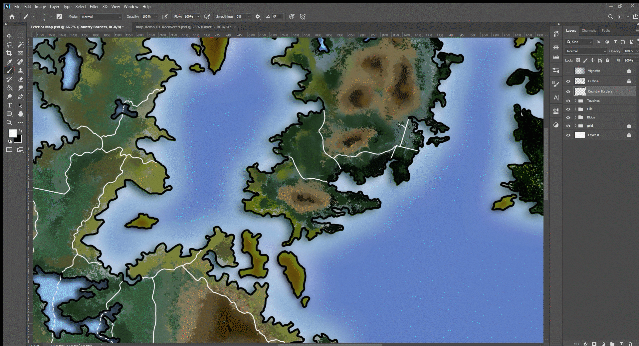The width and height of the screenshot is (639, 346).
Task: Select the Brush tool in the toolbox
Action: pyautogui.click(x=9, y=71)
